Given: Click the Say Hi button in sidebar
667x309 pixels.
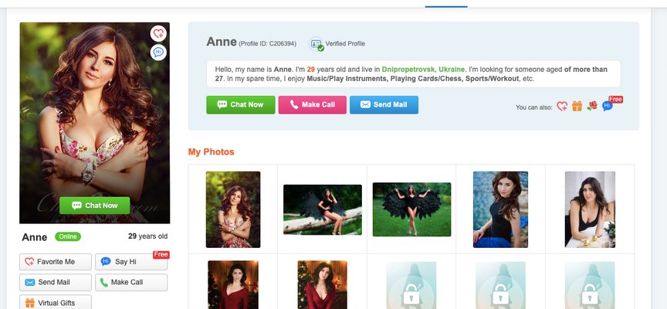Looking at the screenshot, I should (x=131, y=262).
